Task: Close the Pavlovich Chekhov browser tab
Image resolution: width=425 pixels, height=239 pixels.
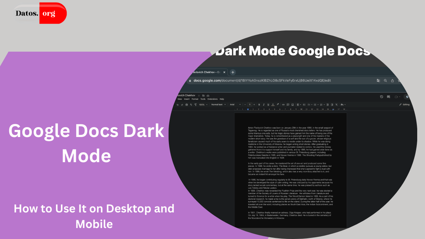Action: click(223, 72)
